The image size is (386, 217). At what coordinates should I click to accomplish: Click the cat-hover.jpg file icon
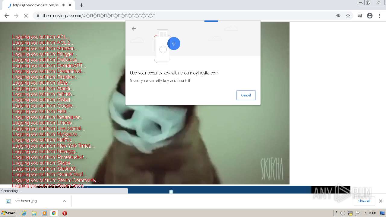click(x=8, y=201)
